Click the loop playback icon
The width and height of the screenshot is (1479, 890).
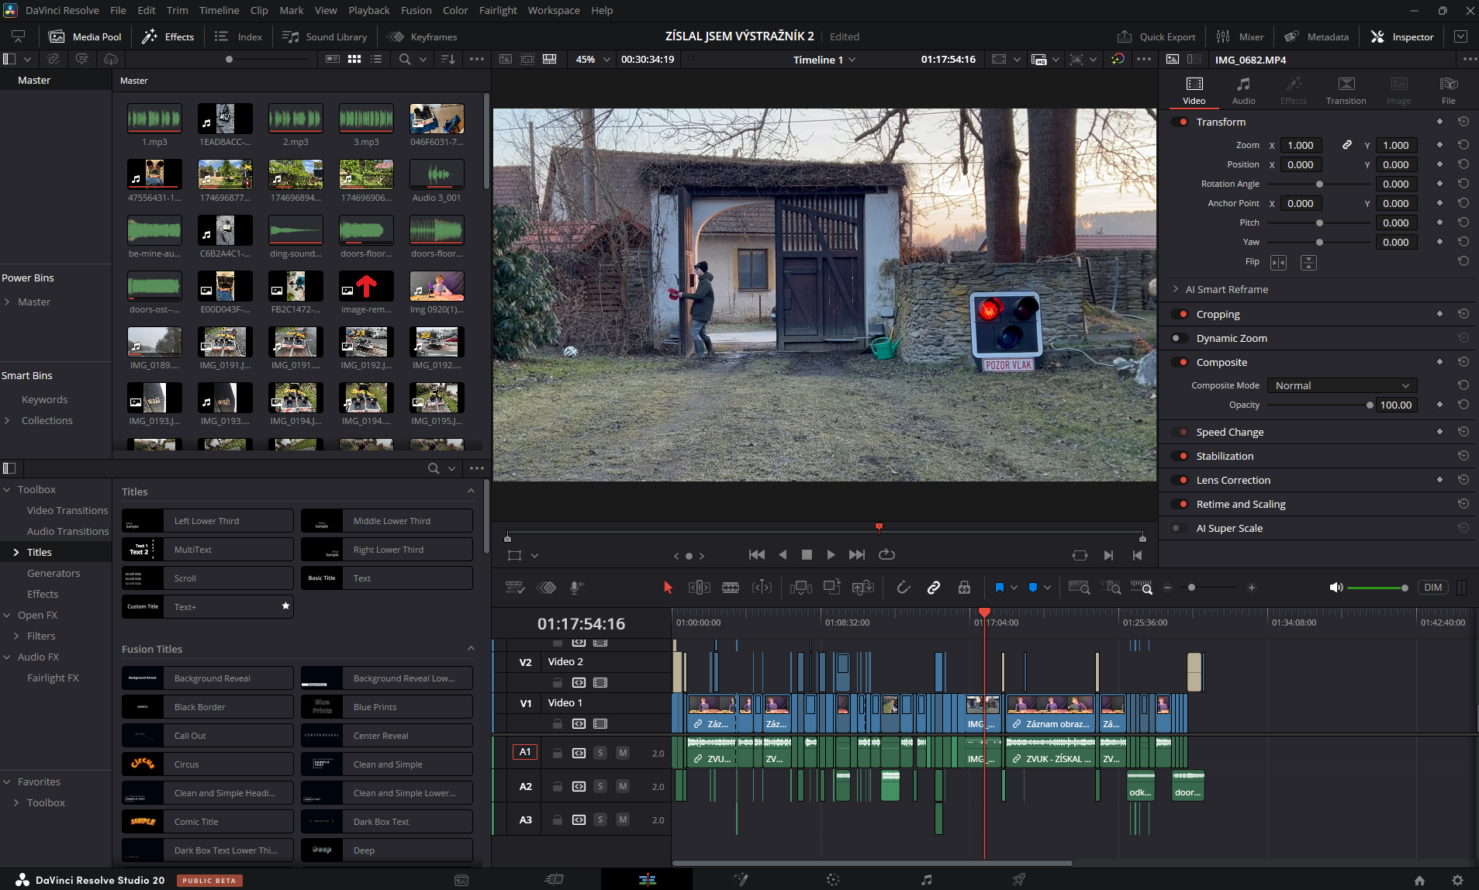click(x=886, y=554)
